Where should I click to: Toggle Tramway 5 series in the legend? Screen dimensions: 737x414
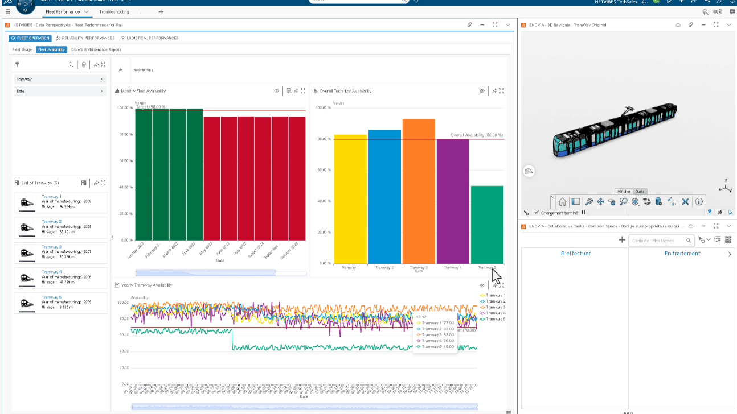click(x=494, y=319)
